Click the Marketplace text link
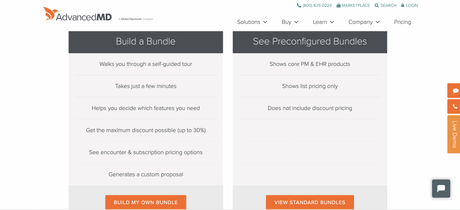Screen dimensions: 460x210 coord(356,5)
